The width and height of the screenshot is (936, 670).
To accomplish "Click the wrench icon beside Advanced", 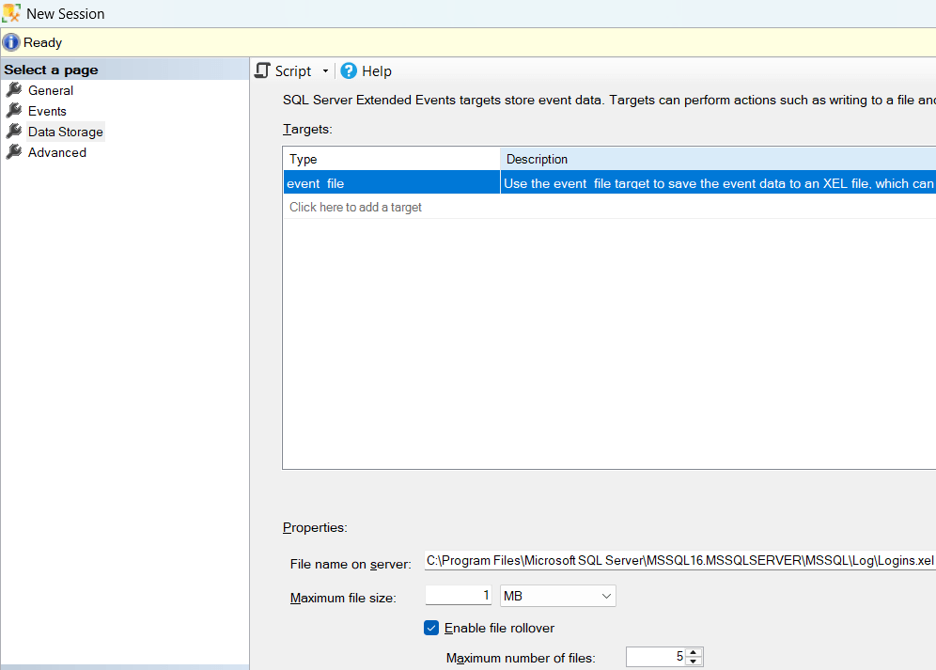I will click(14, 152).
